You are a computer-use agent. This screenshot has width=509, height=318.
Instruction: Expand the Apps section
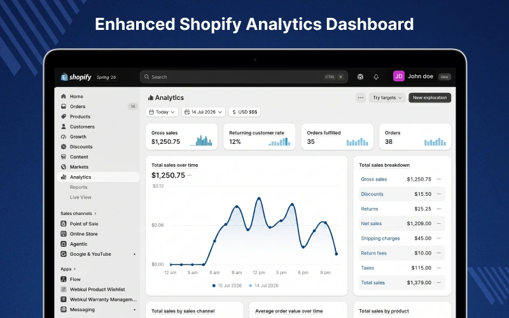coord(68,268)
